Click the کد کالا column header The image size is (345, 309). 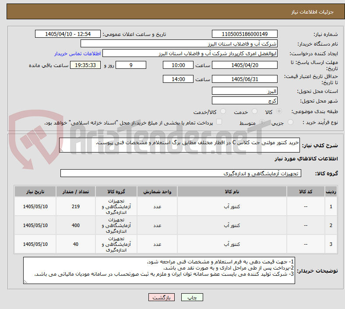tap(306, 192)
